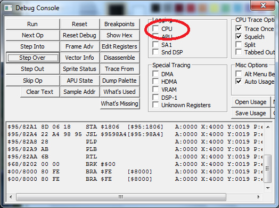The height and width of the screenshot is (208, 279).
Task: Click Save Usage button
Action: (251, 113)
